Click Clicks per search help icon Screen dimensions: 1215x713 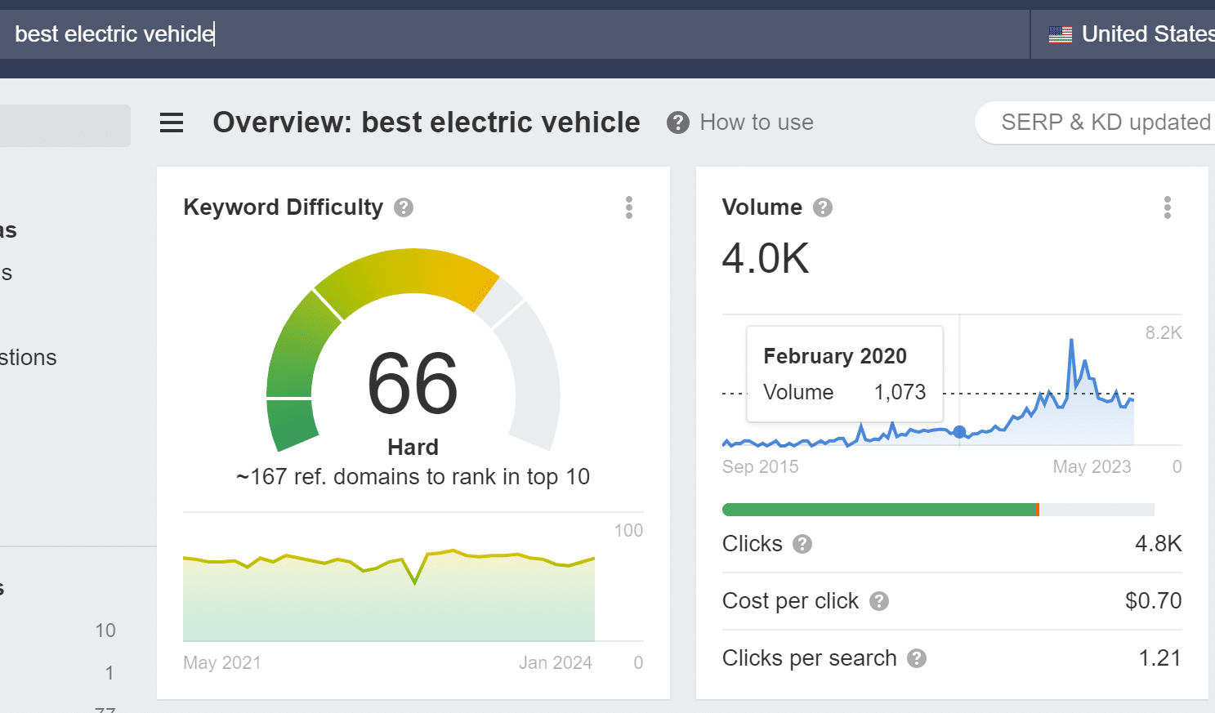click(917, 658)
